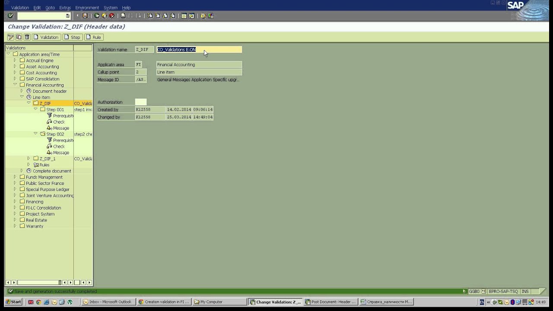Collapse the Step 001 node

[36, 109]
